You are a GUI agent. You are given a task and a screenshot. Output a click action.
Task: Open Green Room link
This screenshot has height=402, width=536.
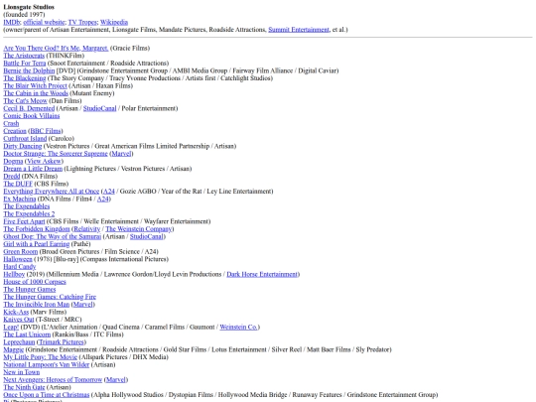pyautogui.click(x=21, y=251)
